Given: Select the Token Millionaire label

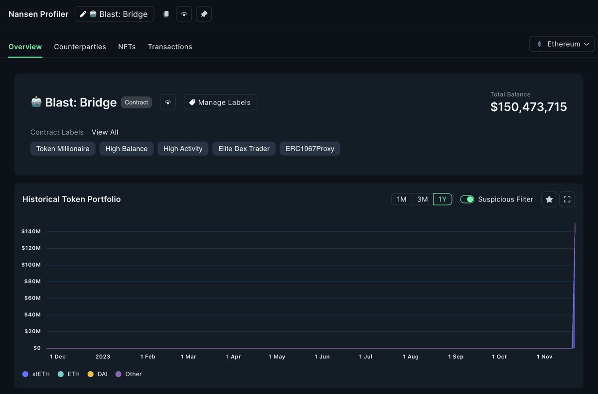Looking at the screenshot, I should tap(63, 149).
